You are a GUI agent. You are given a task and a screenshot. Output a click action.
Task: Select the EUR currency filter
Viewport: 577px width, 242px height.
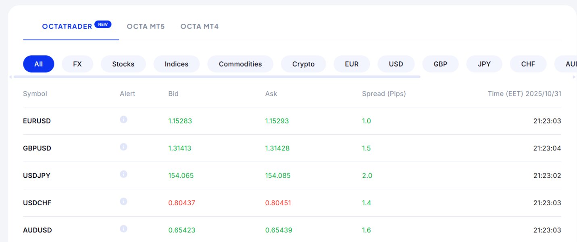(x=352, y=64)
